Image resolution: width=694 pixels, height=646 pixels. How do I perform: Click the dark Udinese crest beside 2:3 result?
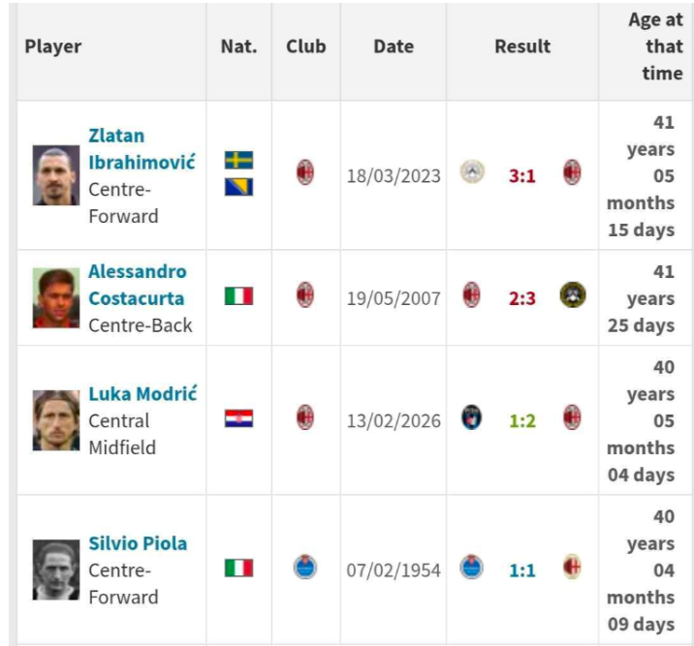coord(572,295)
